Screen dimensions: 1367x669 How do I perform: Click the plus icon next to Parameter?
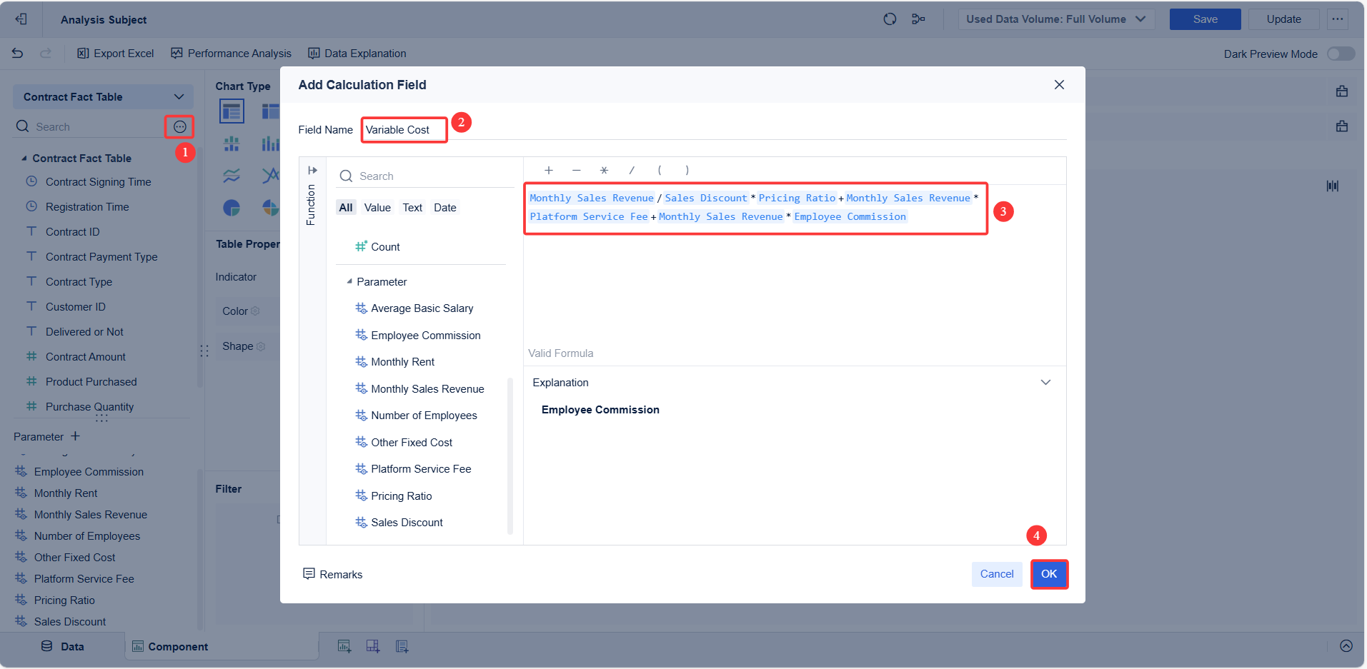[75, 436]
